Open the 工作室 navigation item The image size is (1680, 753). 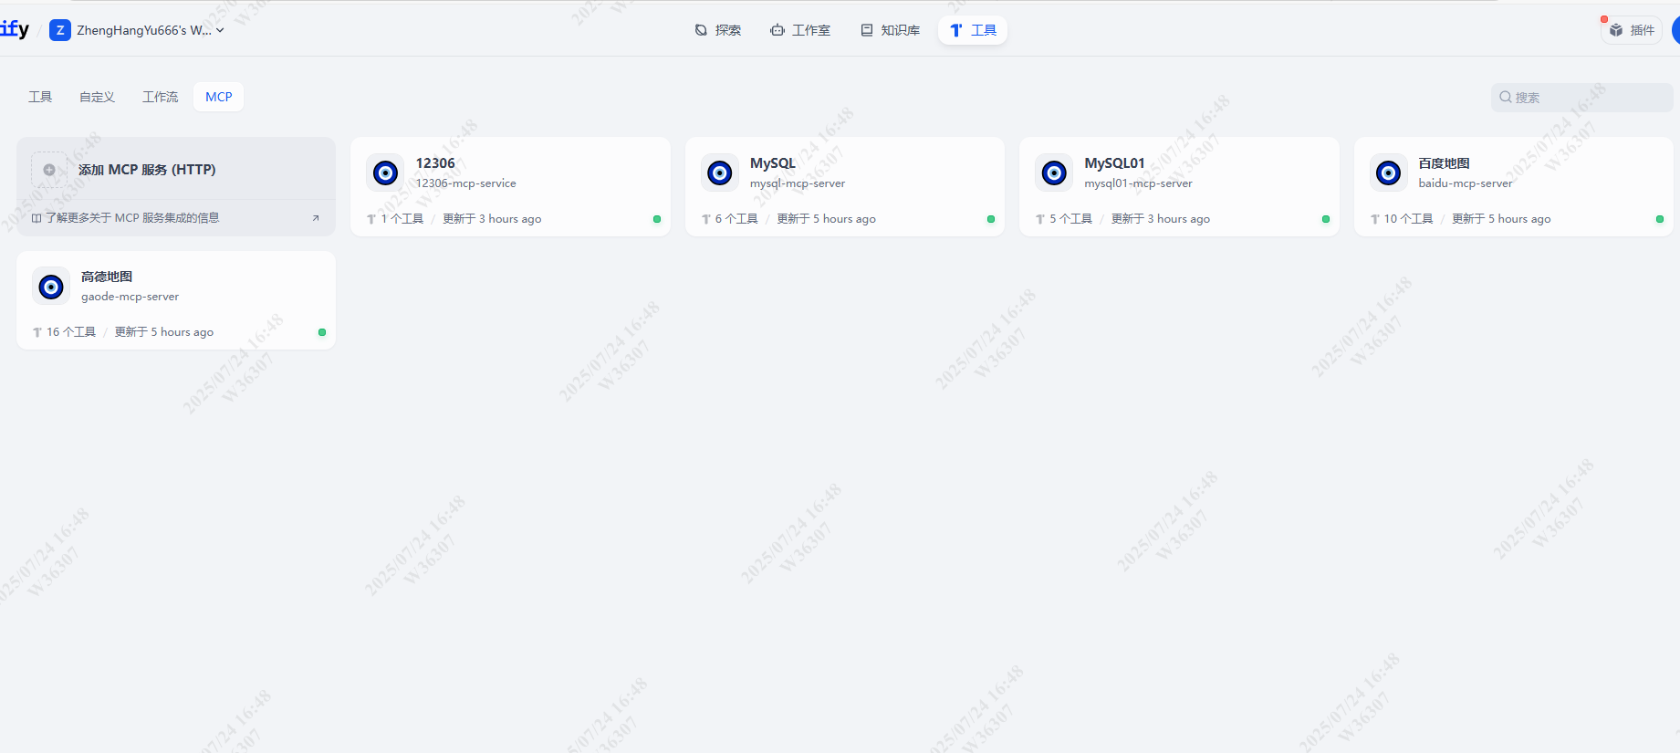800,30
